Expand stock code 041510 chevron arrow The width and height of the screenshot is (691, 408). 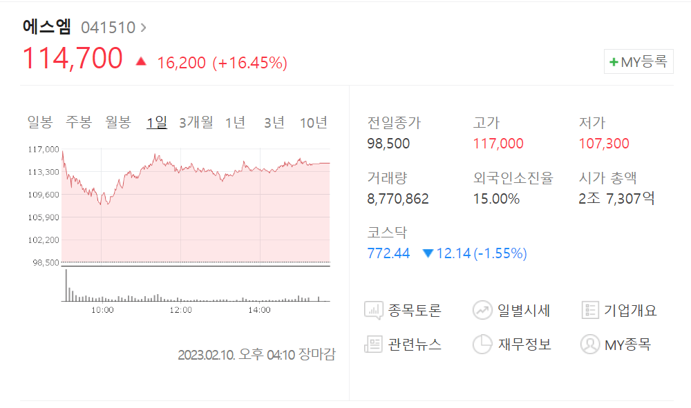pyautogui.click(x=143, y=28)
